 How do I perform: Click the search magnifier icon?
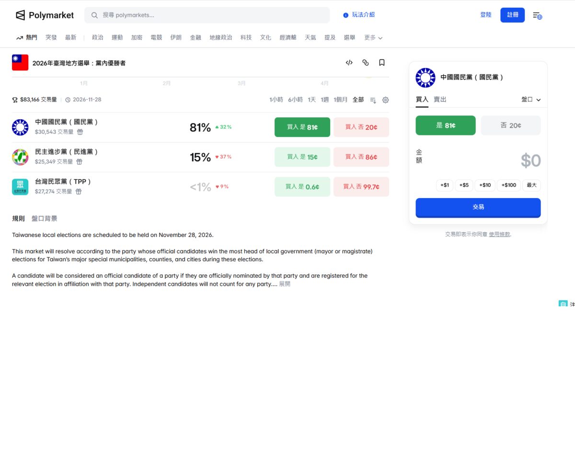(95, 15)
